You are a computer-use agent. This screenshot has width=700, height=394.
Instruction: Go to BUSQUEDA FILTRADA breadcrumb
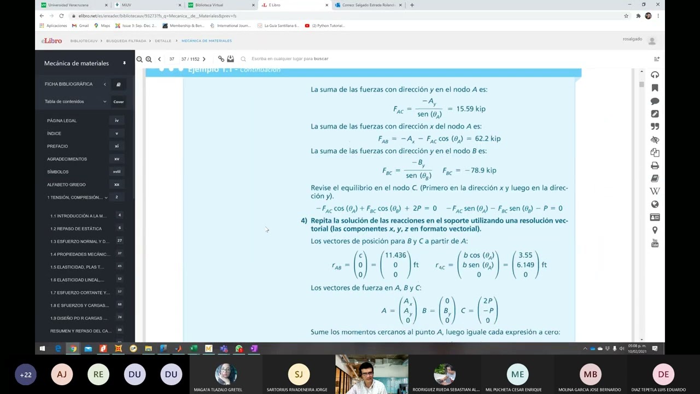tap(126, 41)
